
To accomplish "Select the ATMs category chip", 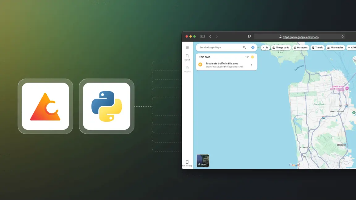I will tap(352, 47).
